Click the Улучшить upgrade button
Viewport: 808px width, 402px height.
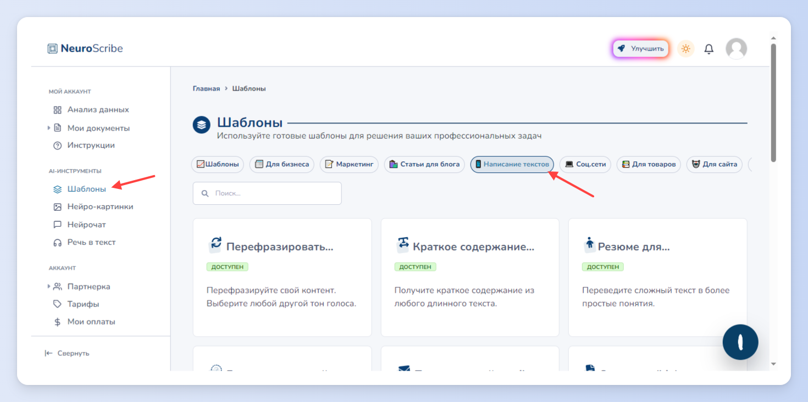641,48
